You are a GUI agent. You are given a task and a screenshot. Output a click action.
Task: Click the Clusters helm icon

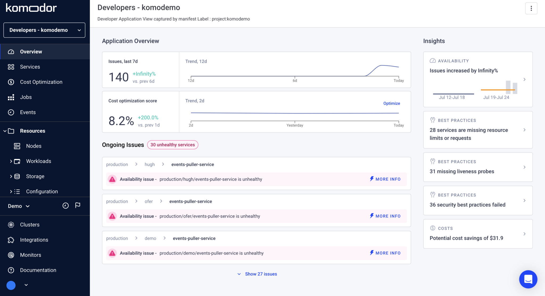coord(11,225)
